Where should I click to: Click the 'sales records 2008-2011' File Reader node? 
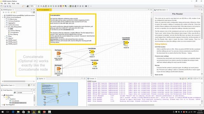click(59, 53)
